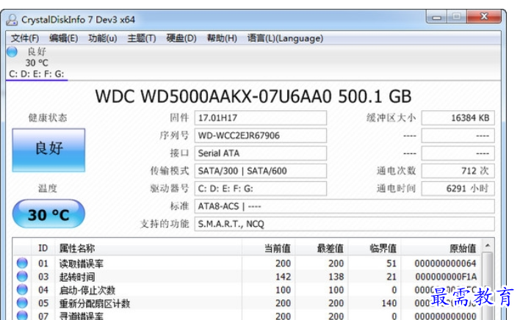The height and width of the screenshot is (320, 520).
Task: Open the 功能(u) menu
Action: point(103,38)
